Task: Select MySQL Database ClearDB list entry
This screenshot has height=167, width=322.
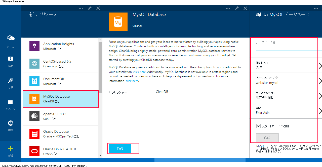Action: click(x=61, y=99)
